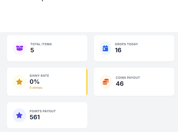Click the orange coin stack icon
This screenshot has height=132, width=178.
106,82
